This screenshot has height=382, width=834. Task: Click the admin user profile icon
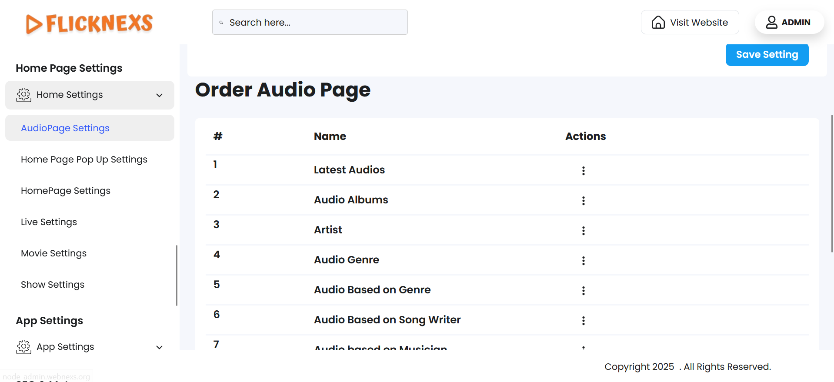pyautogui.click(x=771, y=22)
